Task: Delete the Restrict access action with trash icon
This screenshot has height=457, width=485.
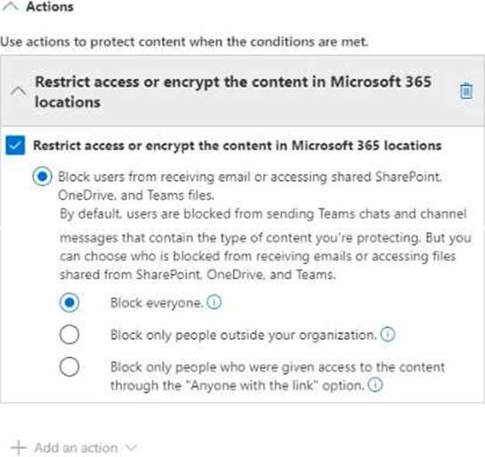Action: click(466, 91)
